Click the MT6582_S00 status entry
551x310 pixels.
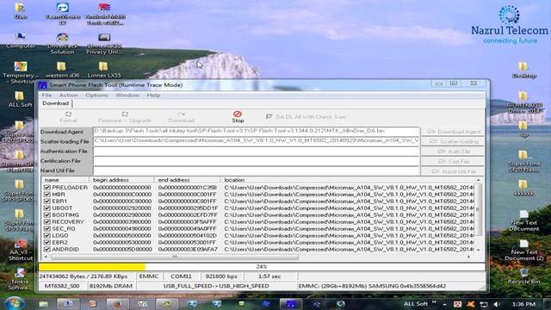point(62,286)
